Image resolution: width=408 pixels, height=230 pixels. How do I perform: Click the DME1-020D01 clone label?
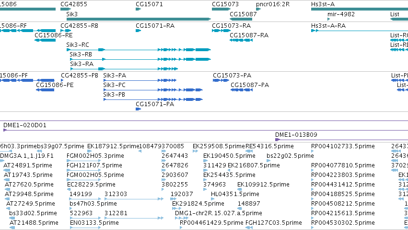(25, 125)
